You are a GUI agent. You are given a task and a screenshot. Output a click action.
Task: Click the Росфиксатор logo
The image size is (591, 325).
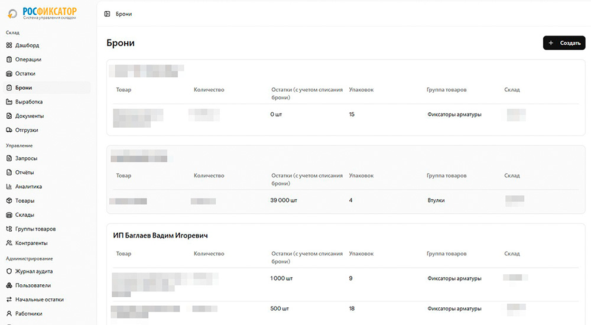[42, 13]
